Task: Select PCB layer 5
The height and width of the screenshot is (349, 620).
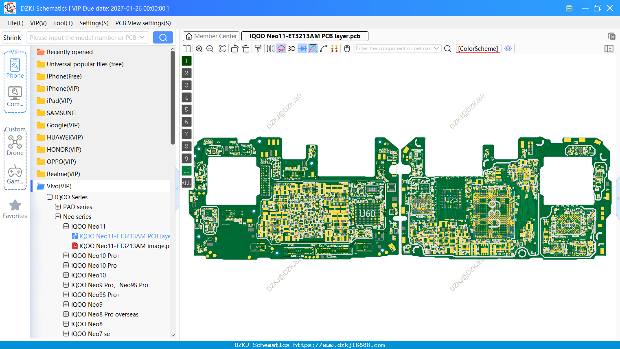Action: tap(186, 110)
